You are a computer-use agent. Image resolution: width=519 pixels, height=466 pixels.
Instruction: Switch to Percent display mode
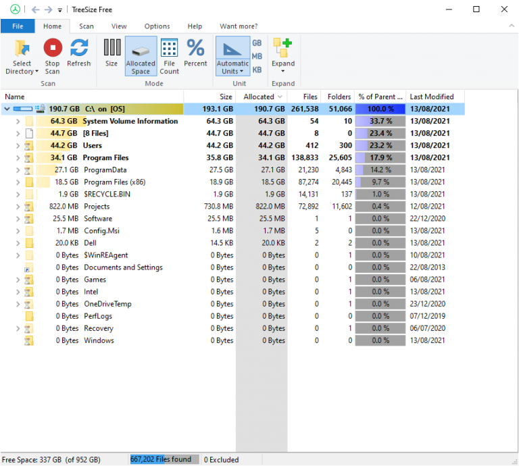tap(195, 48)
